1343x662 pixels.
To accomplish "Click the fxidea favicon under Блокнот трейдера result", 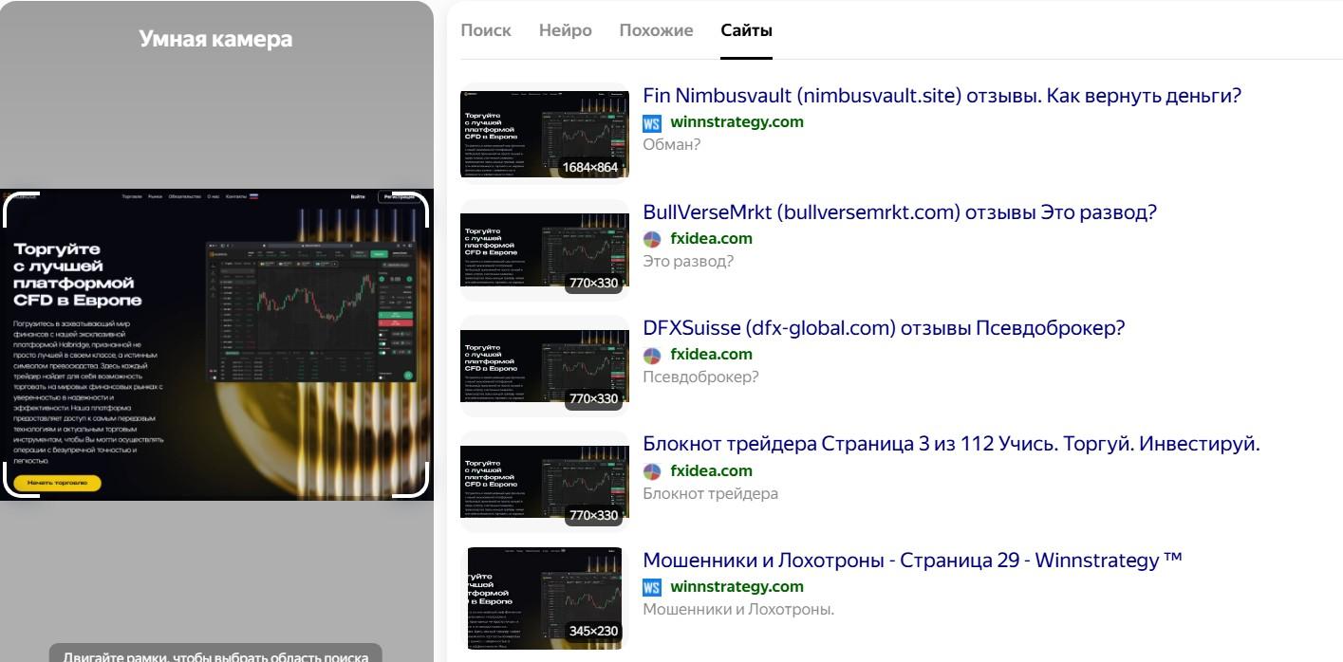I will [652, 471].
